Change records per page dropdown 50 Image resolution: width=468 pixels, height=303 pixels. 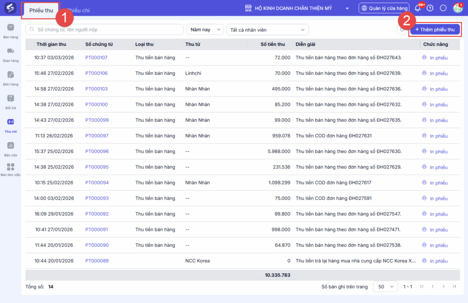tap(385, 287)
